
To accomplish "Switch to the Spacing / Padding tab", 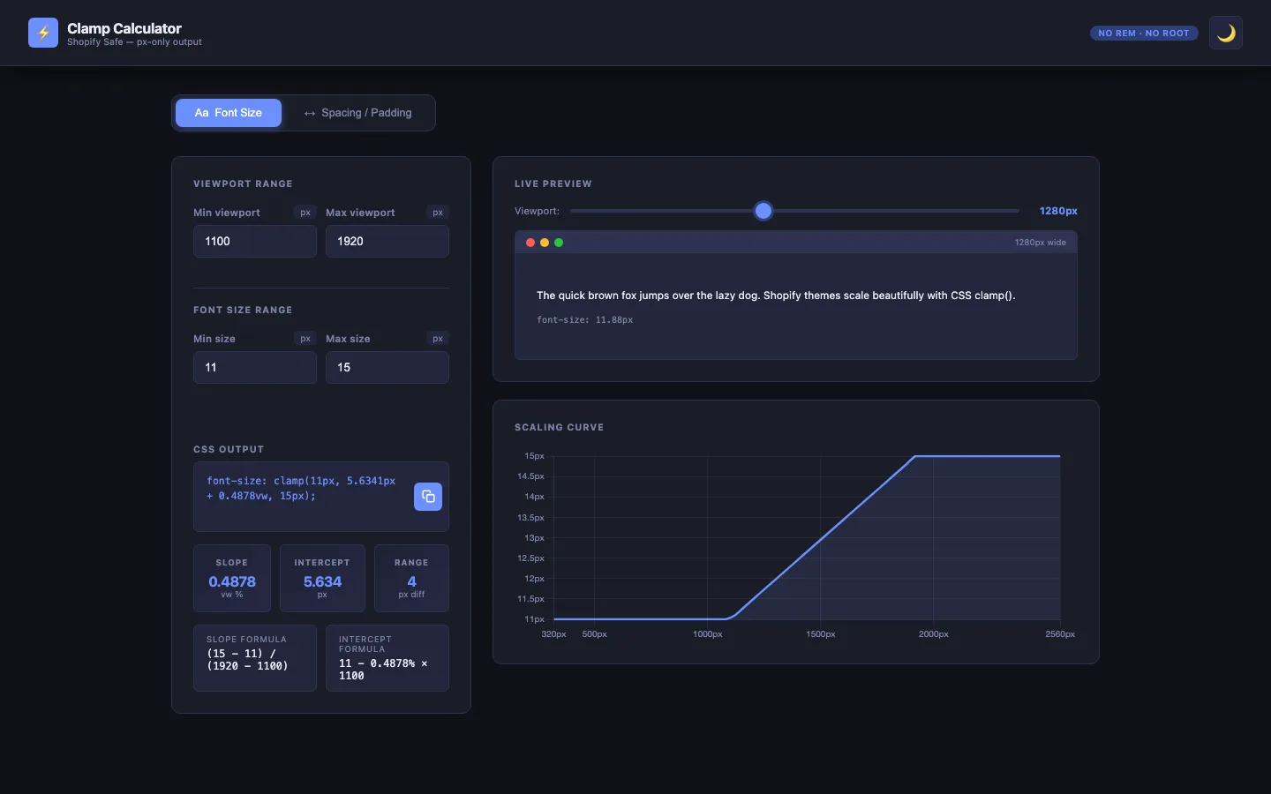I will [x=357, y=113].
